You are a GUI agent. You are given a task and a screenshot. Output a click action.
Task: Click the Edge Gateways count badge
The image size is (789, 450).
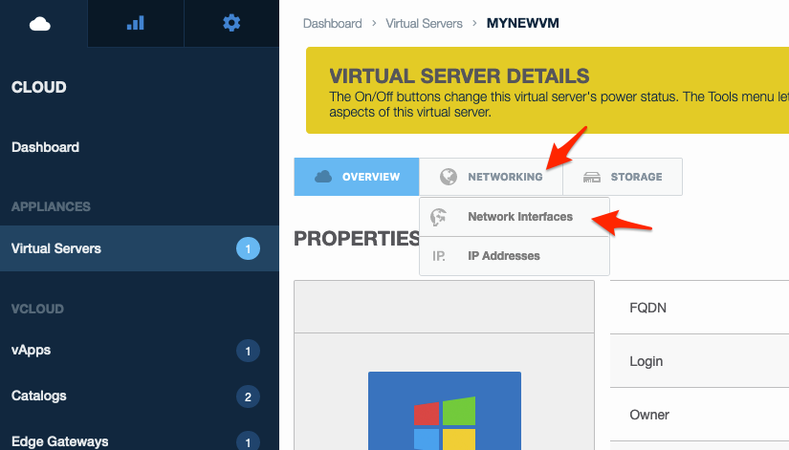pyautogui.click(x=248, y=441)
